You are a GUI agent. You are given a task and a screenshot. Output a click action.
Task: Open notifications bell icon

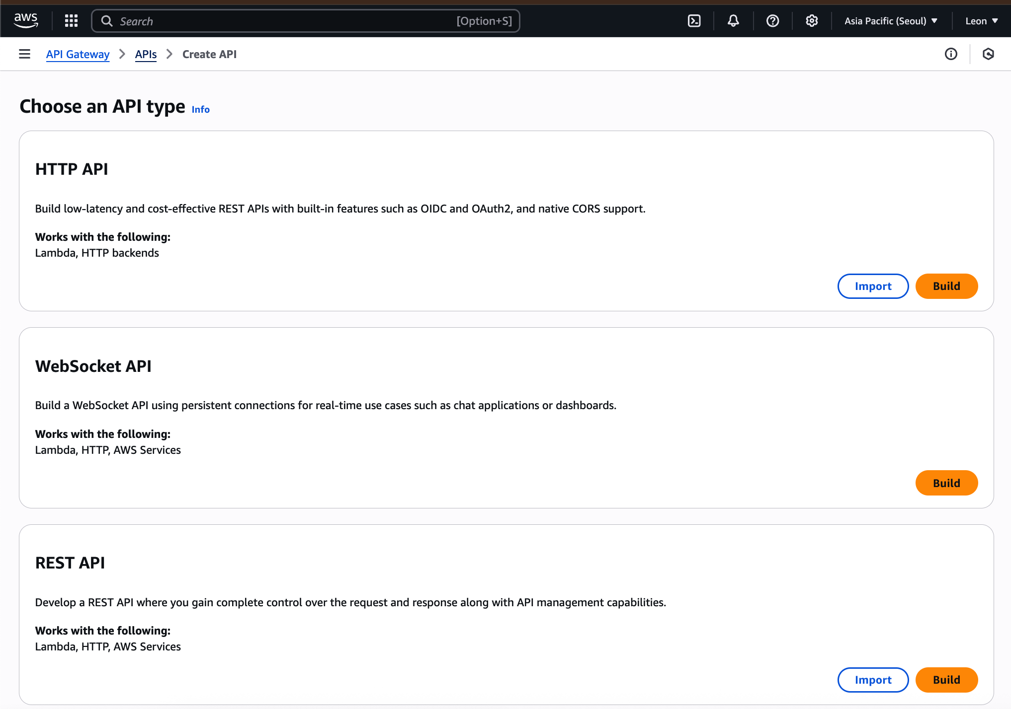[733, 21]
